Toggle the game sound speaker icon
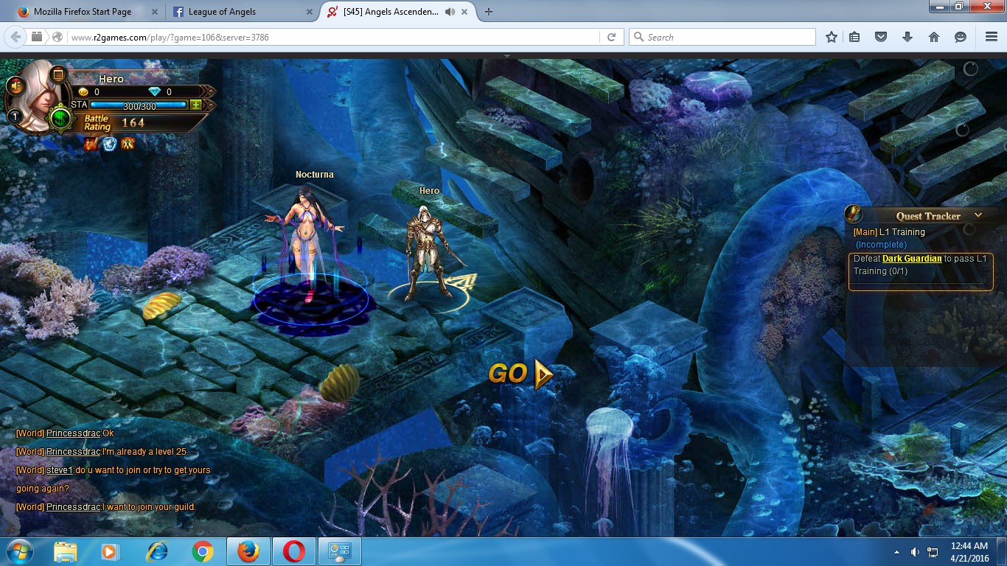 15,86
